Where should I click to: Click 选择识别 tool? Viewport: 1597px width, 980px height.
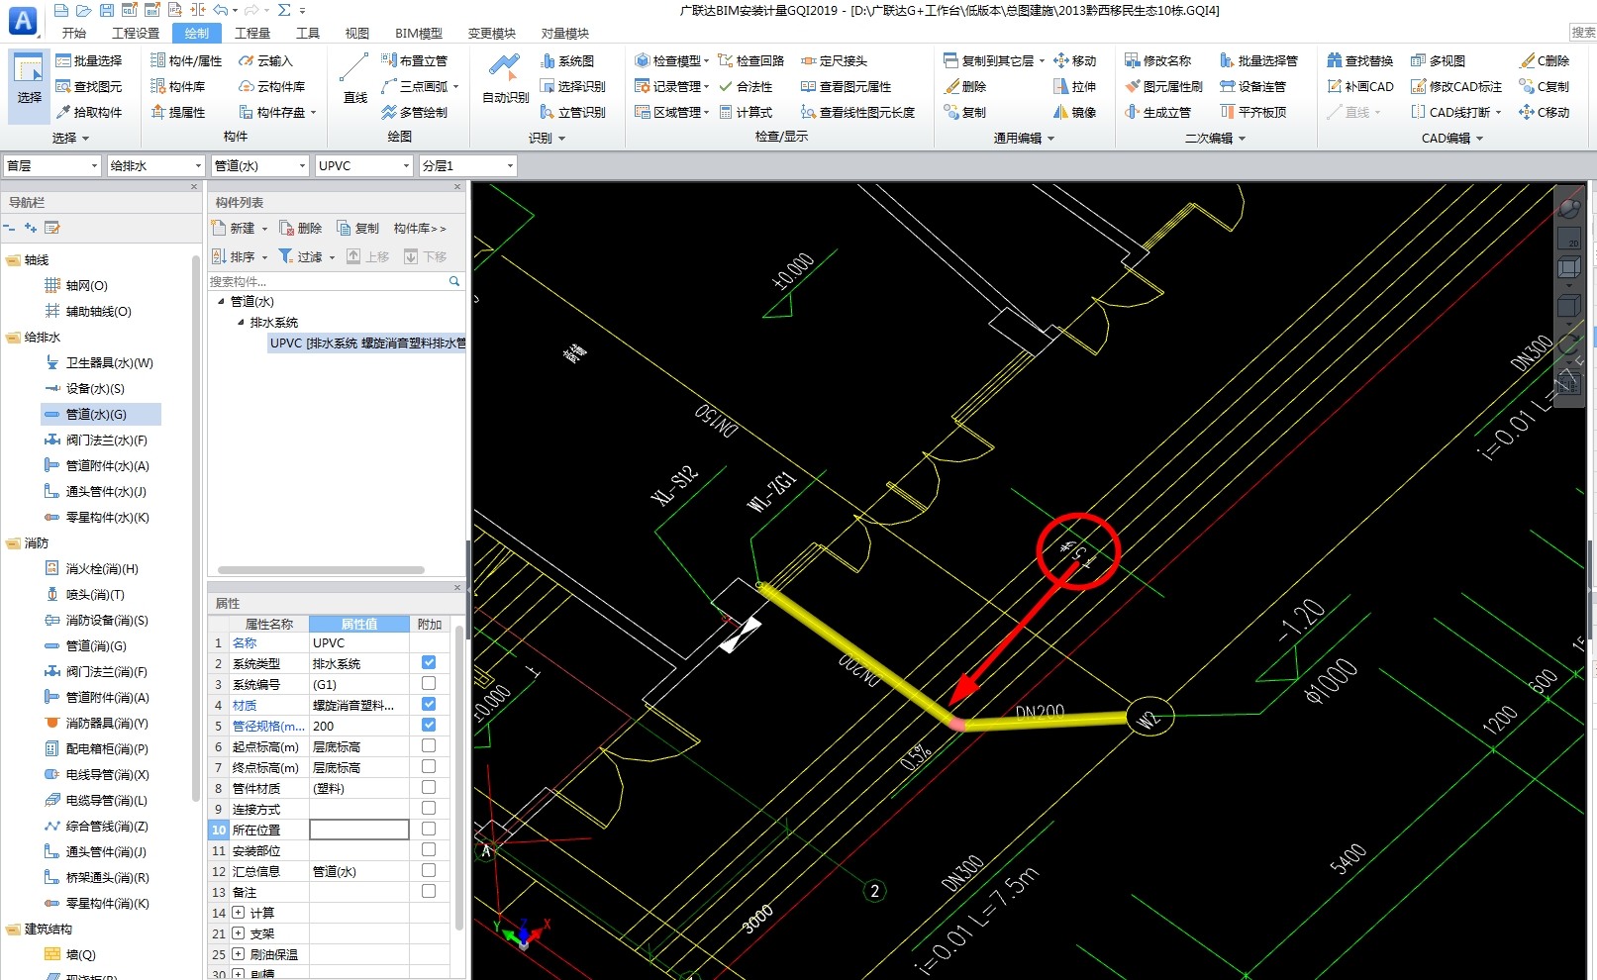[x=573, y=86]
